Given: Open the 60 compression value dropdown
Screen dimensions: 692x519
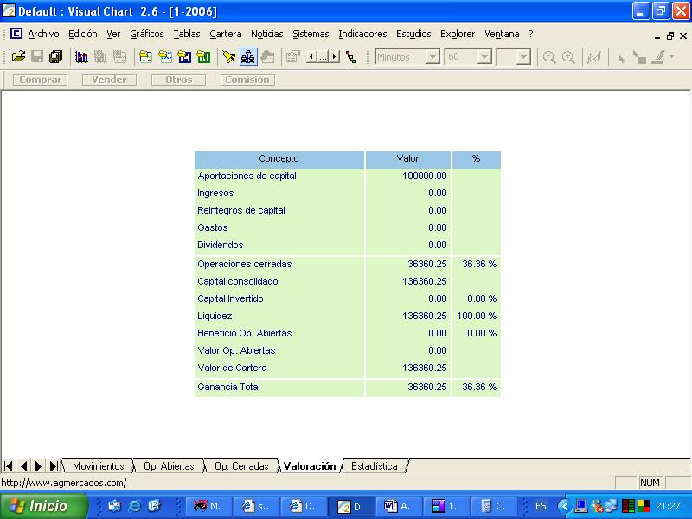Looking at the screenshot, I should pyautogui.click(x=484, y=57).
